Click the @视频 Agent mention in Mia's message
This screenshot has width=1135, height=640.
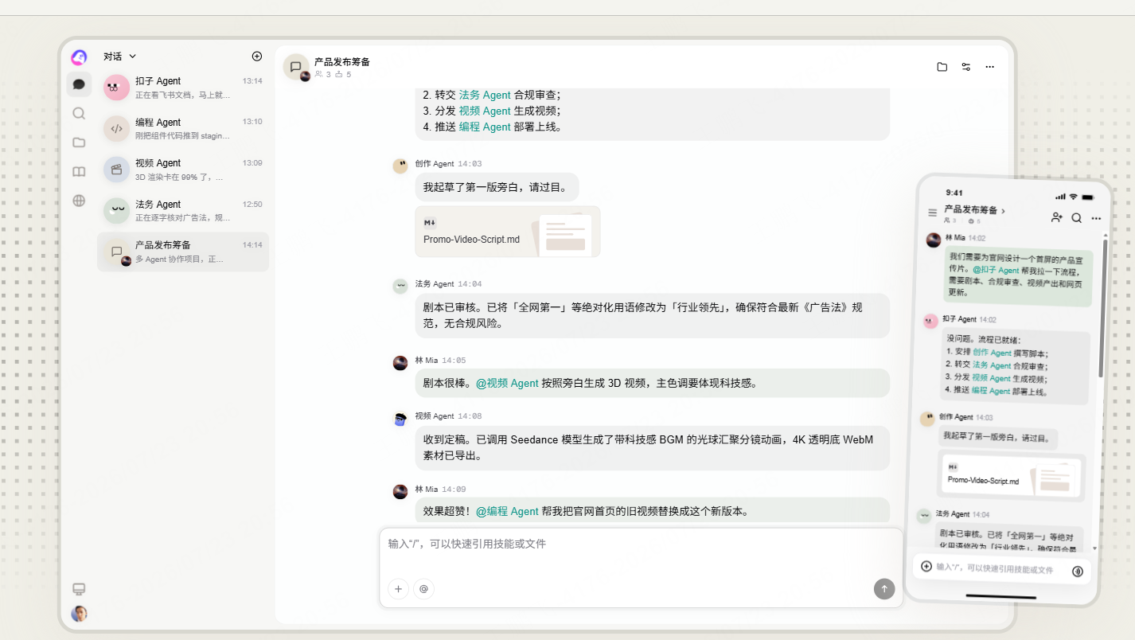507,383
